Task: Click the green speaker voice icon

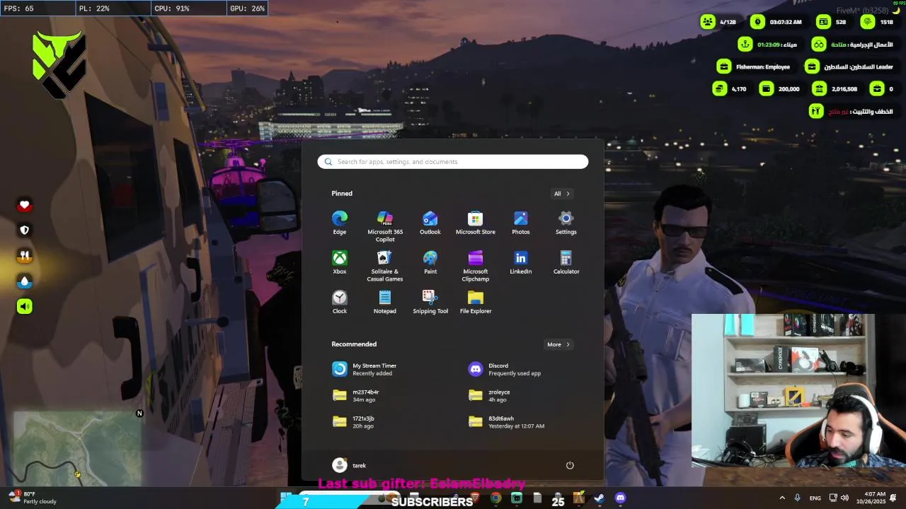Action: coord(25,306)
